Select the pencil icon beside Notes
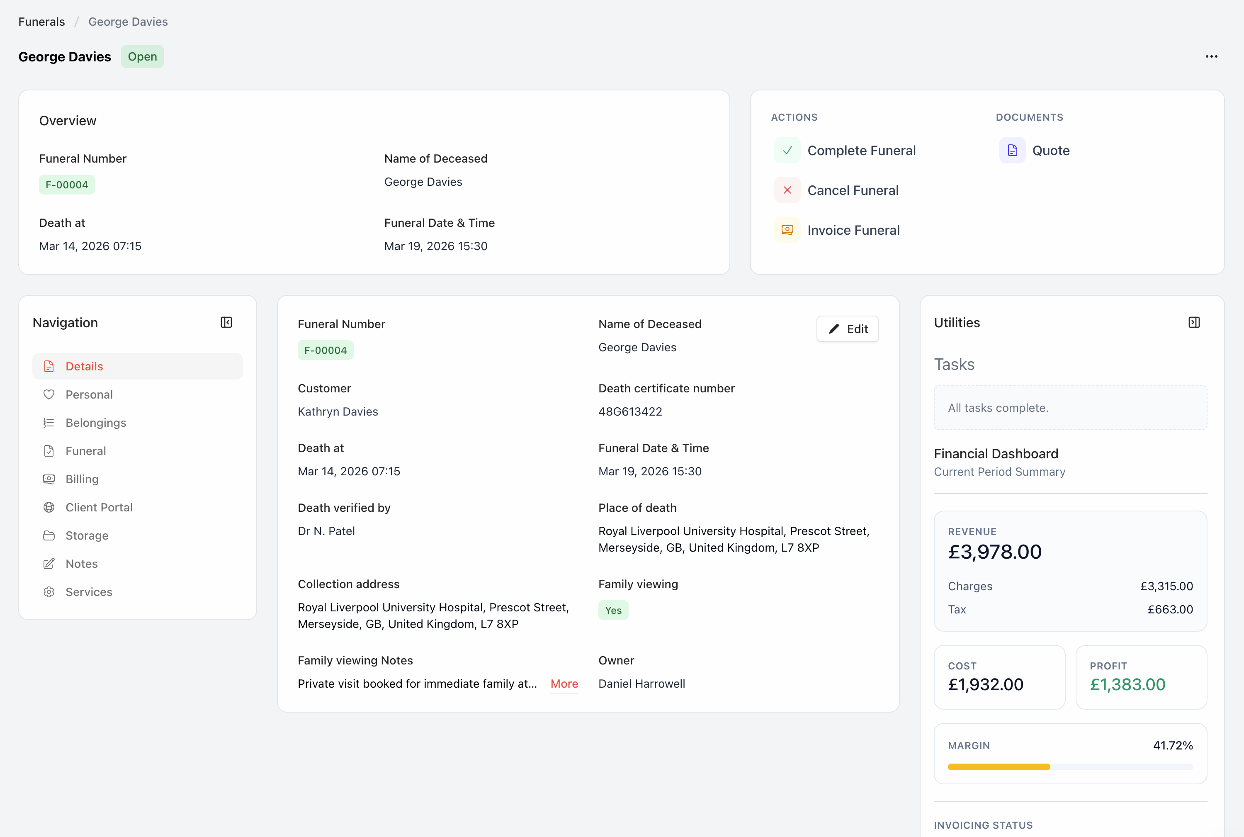 [x=49, y=563]
